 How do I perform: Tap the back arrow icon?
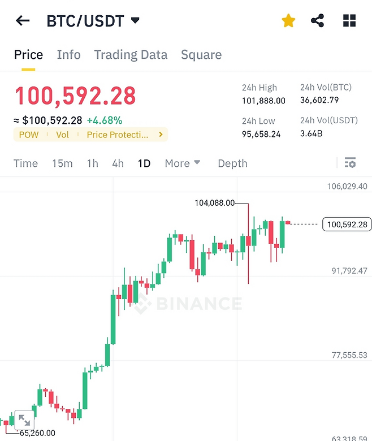coord(23,21)
